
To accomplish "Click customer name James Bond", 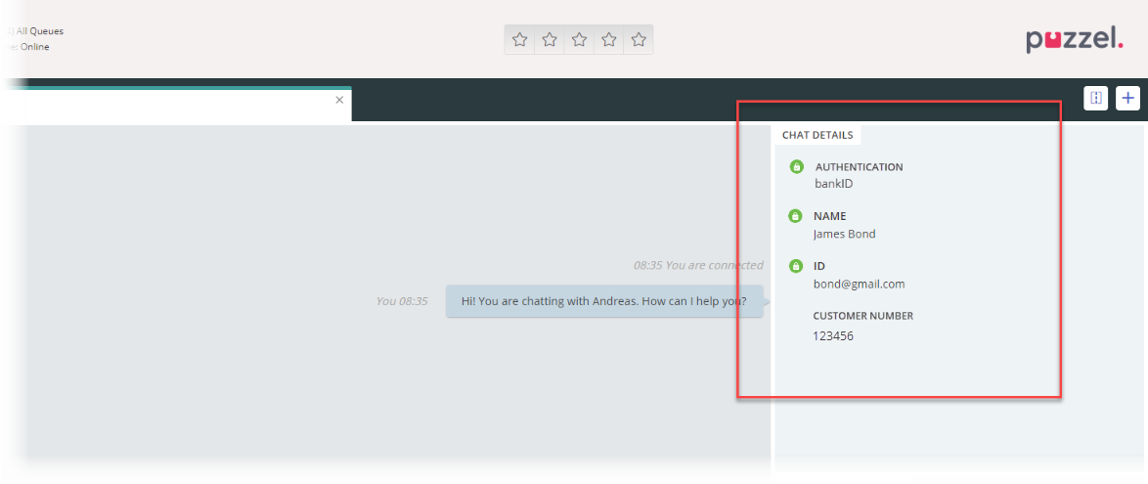I will pyautogui.click(x=844, y=234).
